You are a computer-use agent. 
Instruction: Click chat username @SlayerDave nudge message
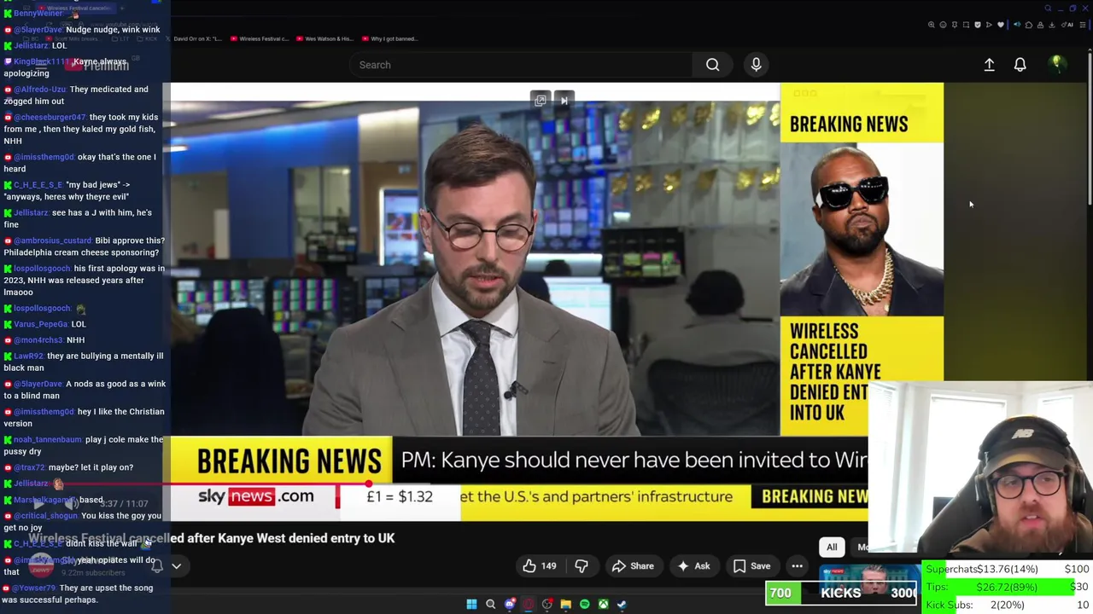[38, 30]
